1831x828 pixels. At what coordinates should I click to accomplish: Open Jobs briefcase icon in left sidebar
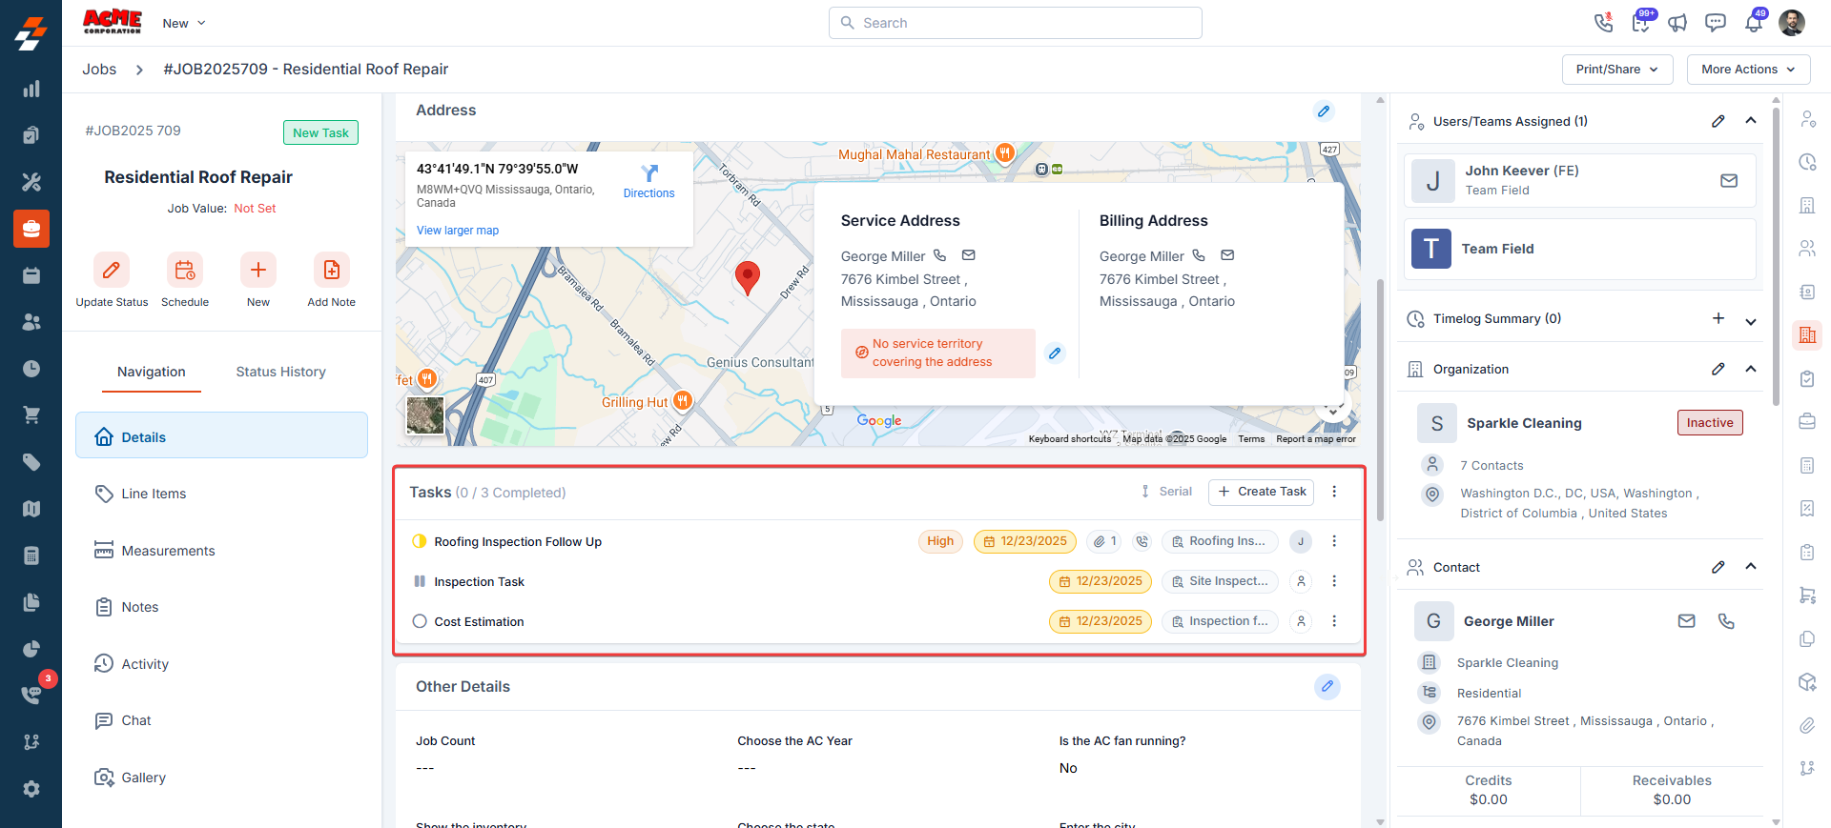coord(31,229)
